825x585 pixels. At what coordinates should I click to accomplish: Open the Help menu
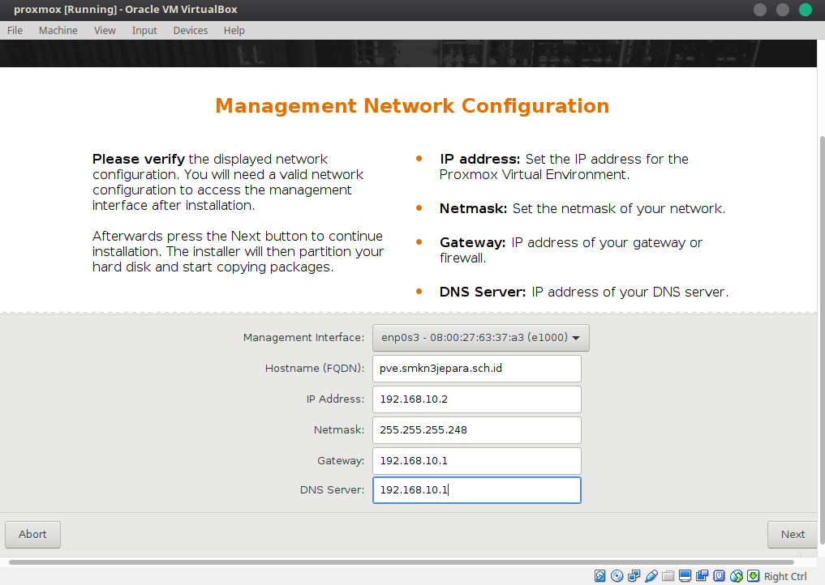click(234, 31)
